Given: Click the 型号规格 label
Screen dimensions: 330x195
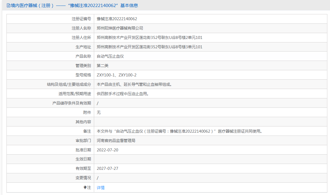Looking at the screenshot, I should tap(83, 75).
